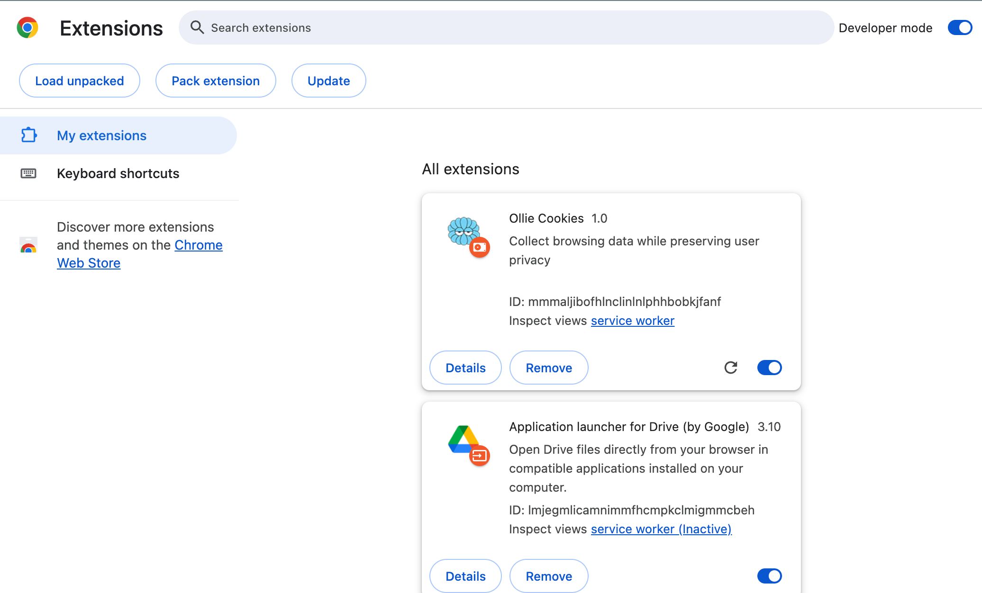
Task: Click Load unpacked button
Action: (x=80, y=81)
